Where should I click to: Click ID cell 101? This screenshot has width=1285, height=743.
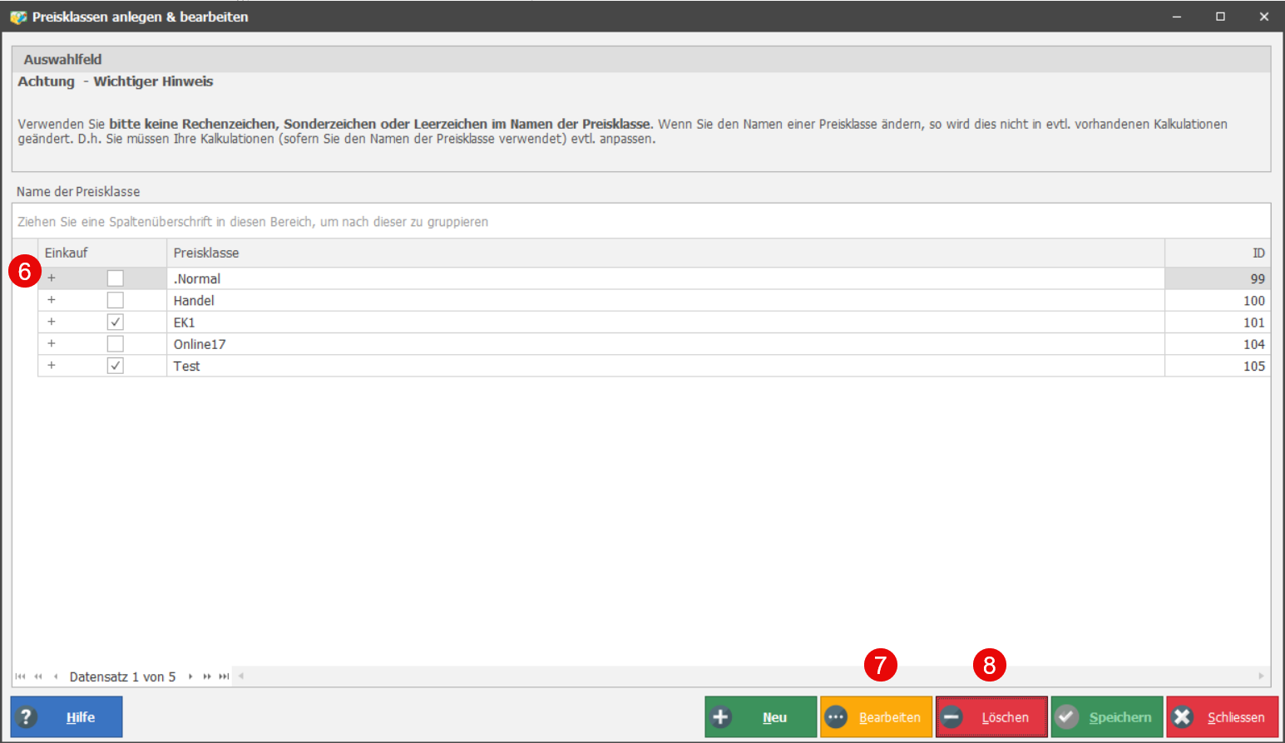click(1218, 322)
